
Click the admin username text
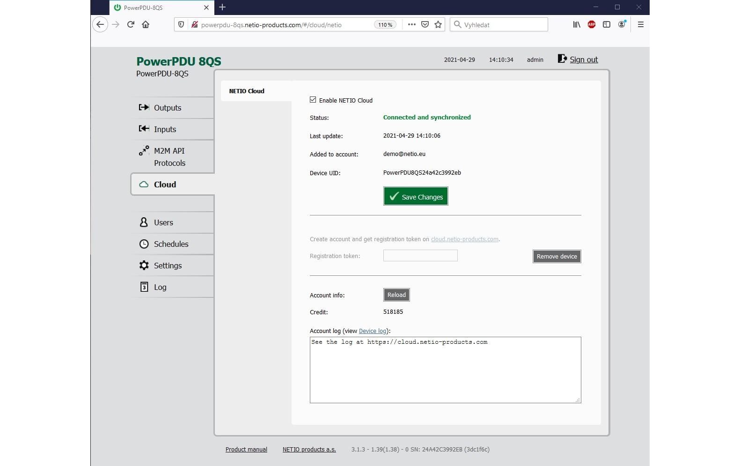(x=535, y=59)
